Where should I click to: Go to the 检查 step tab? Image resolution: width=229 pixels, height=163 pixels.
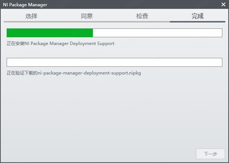pos(142,16)
